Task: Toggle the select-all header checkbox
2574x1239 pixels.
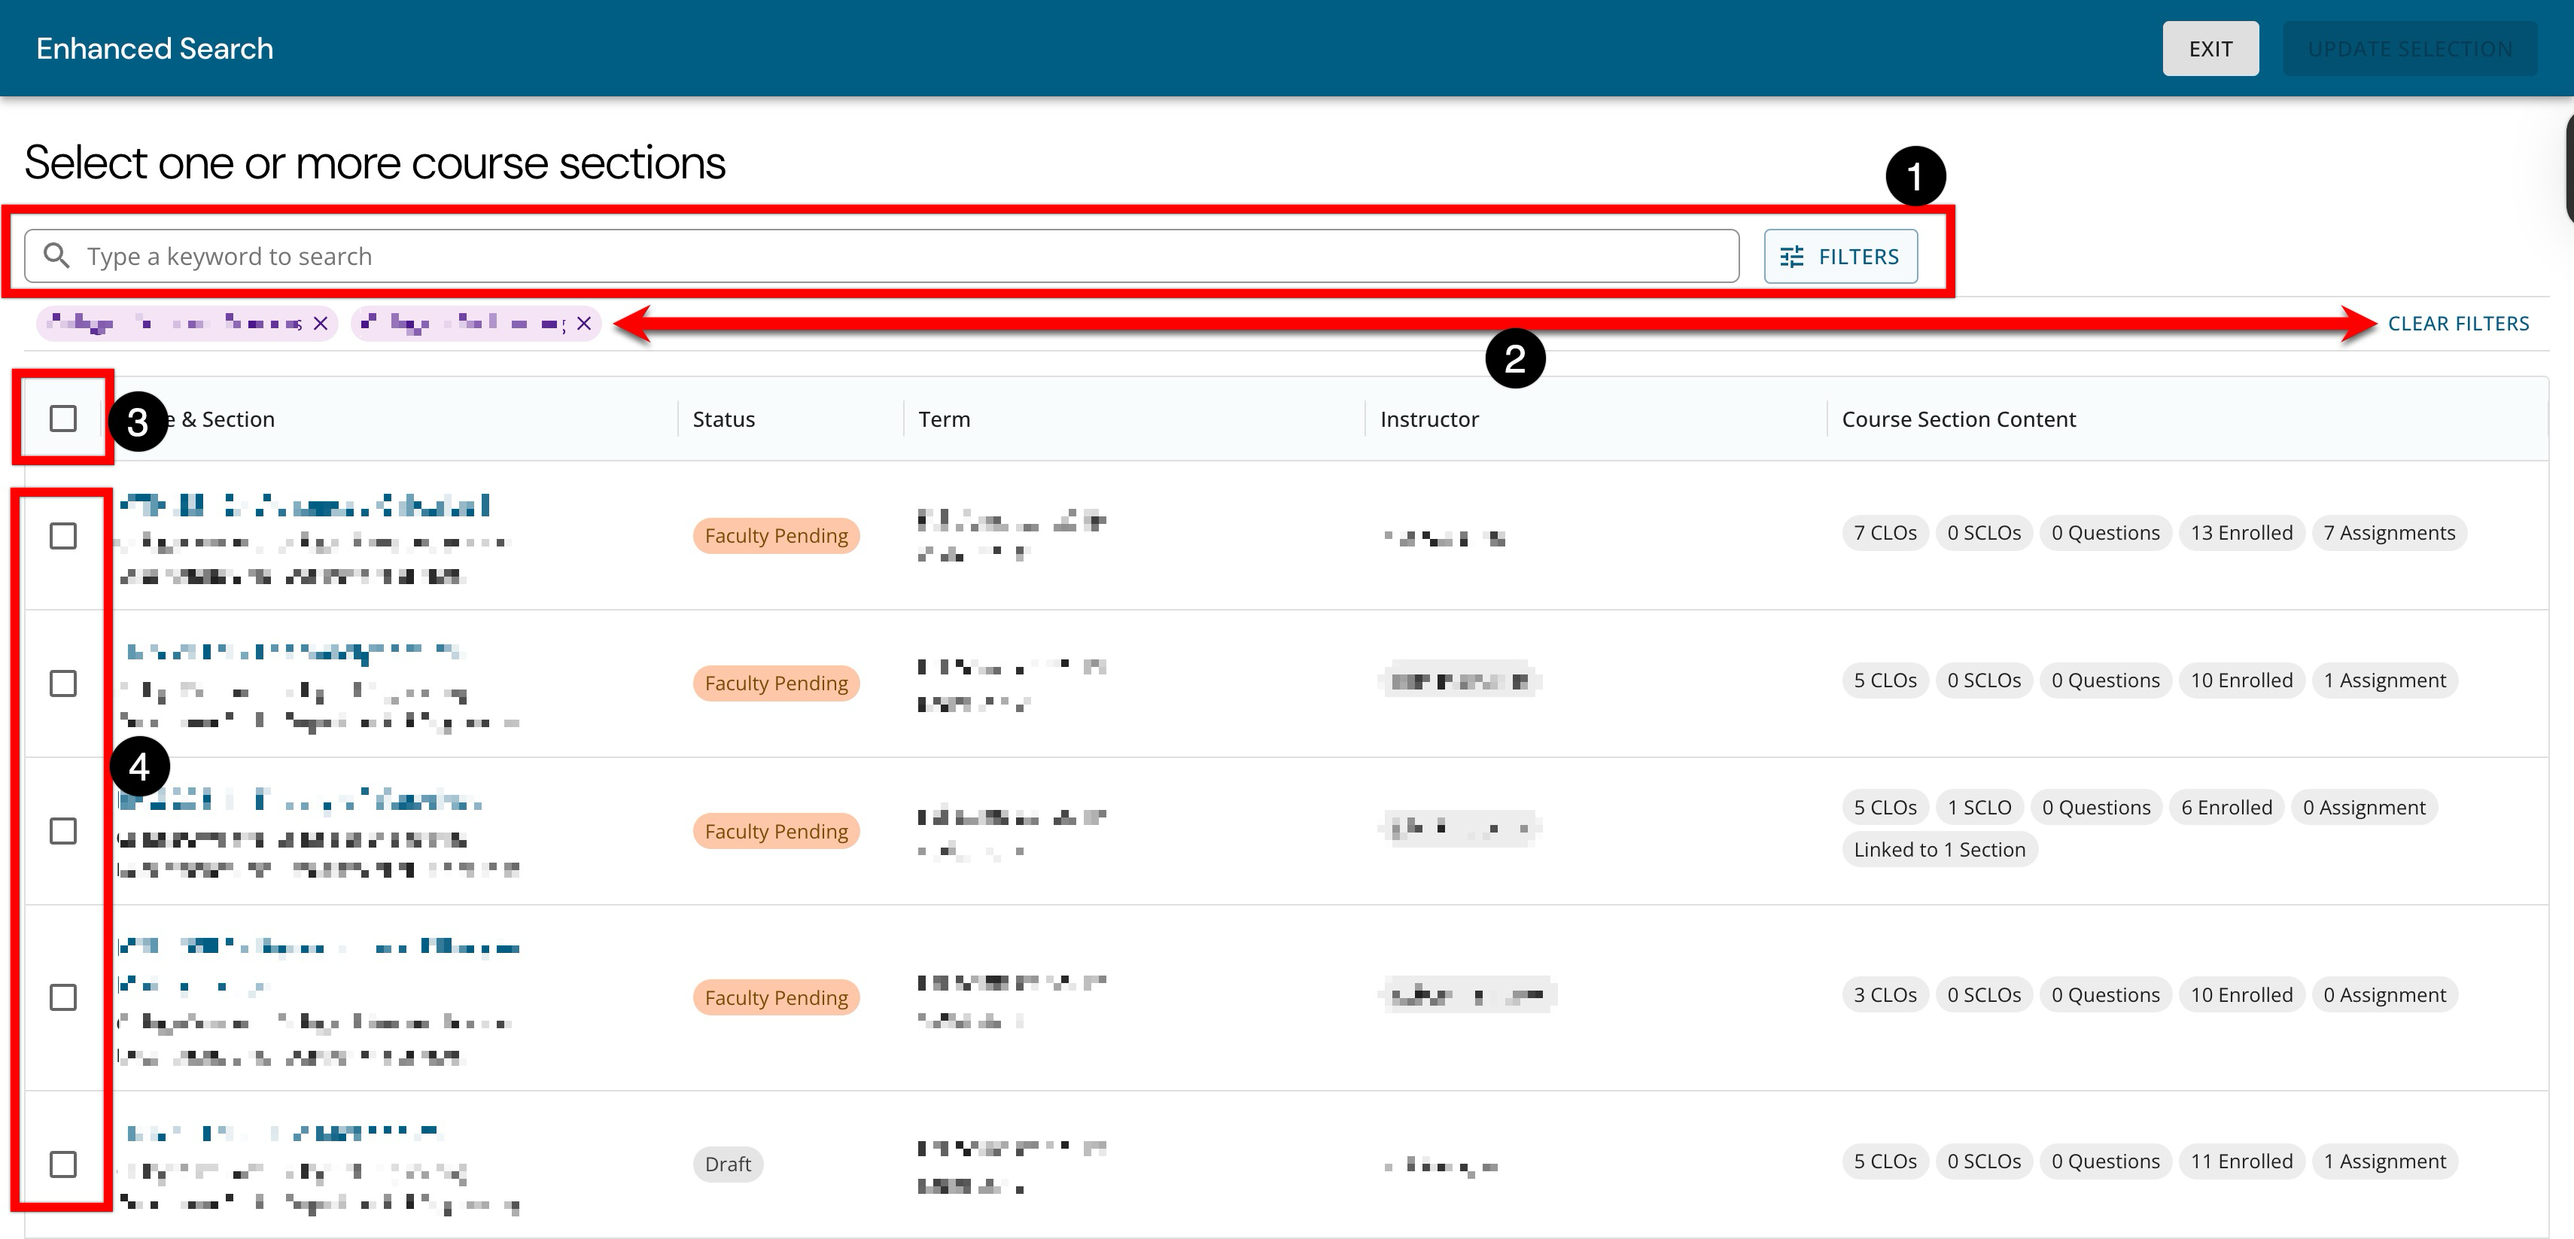Action: click(63, 418)
